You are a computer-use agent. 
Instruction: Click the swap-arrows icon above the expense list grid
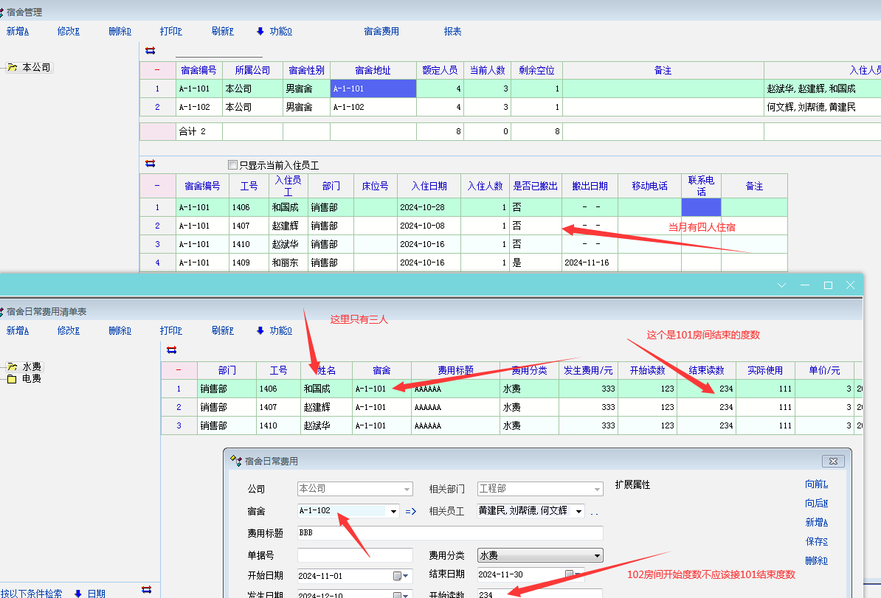[x=172, y=350]
